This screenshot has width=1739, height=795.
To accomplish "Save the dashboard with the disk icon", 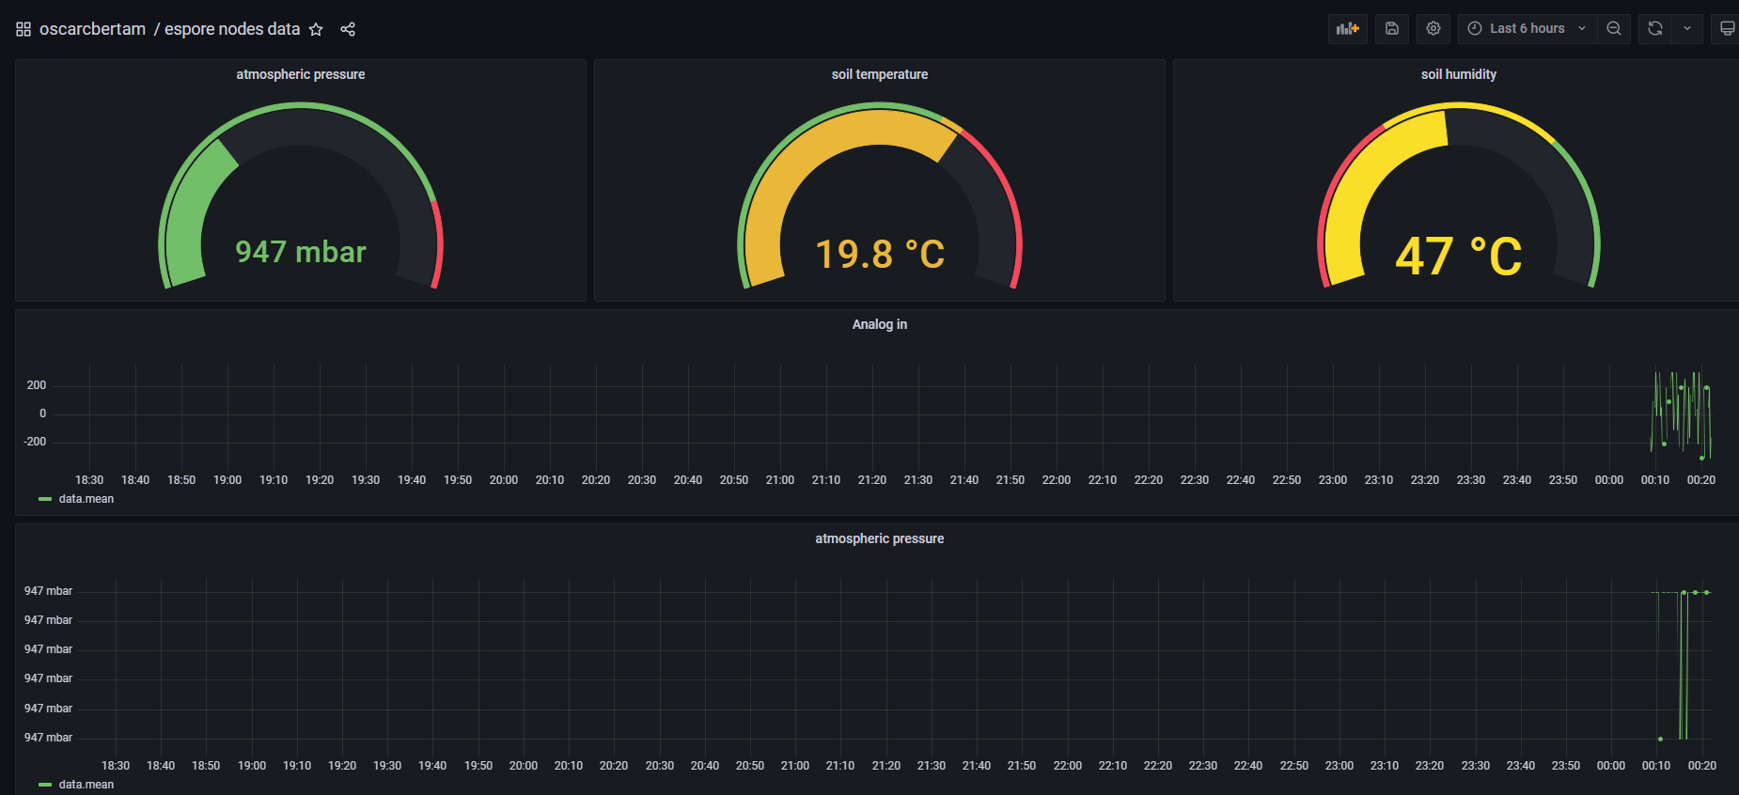I will (x=1392, y=28).
